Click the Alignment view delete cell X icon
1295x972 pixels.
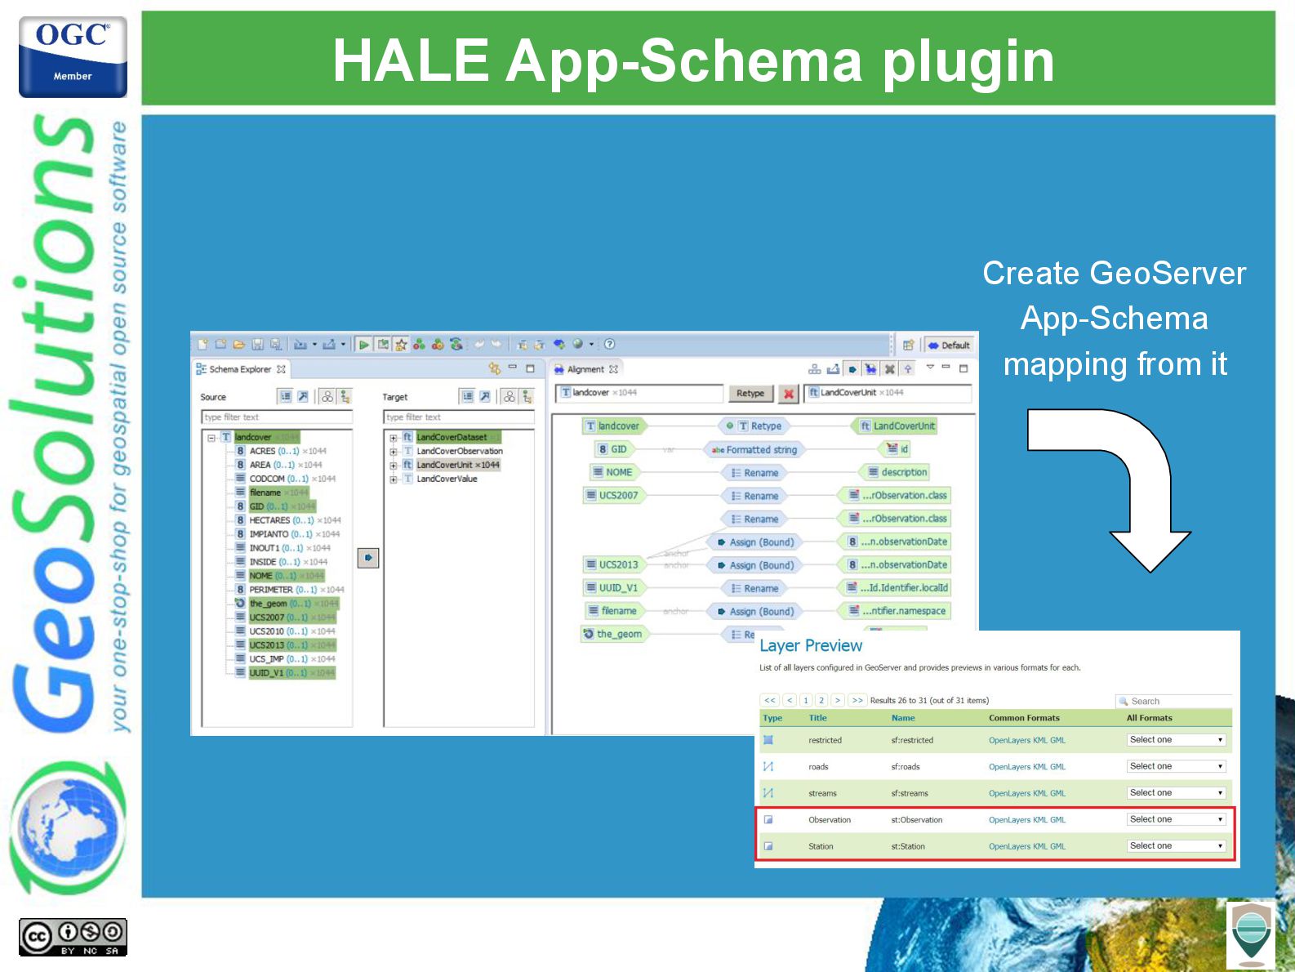pyautogui.click(x=889, y=369)
